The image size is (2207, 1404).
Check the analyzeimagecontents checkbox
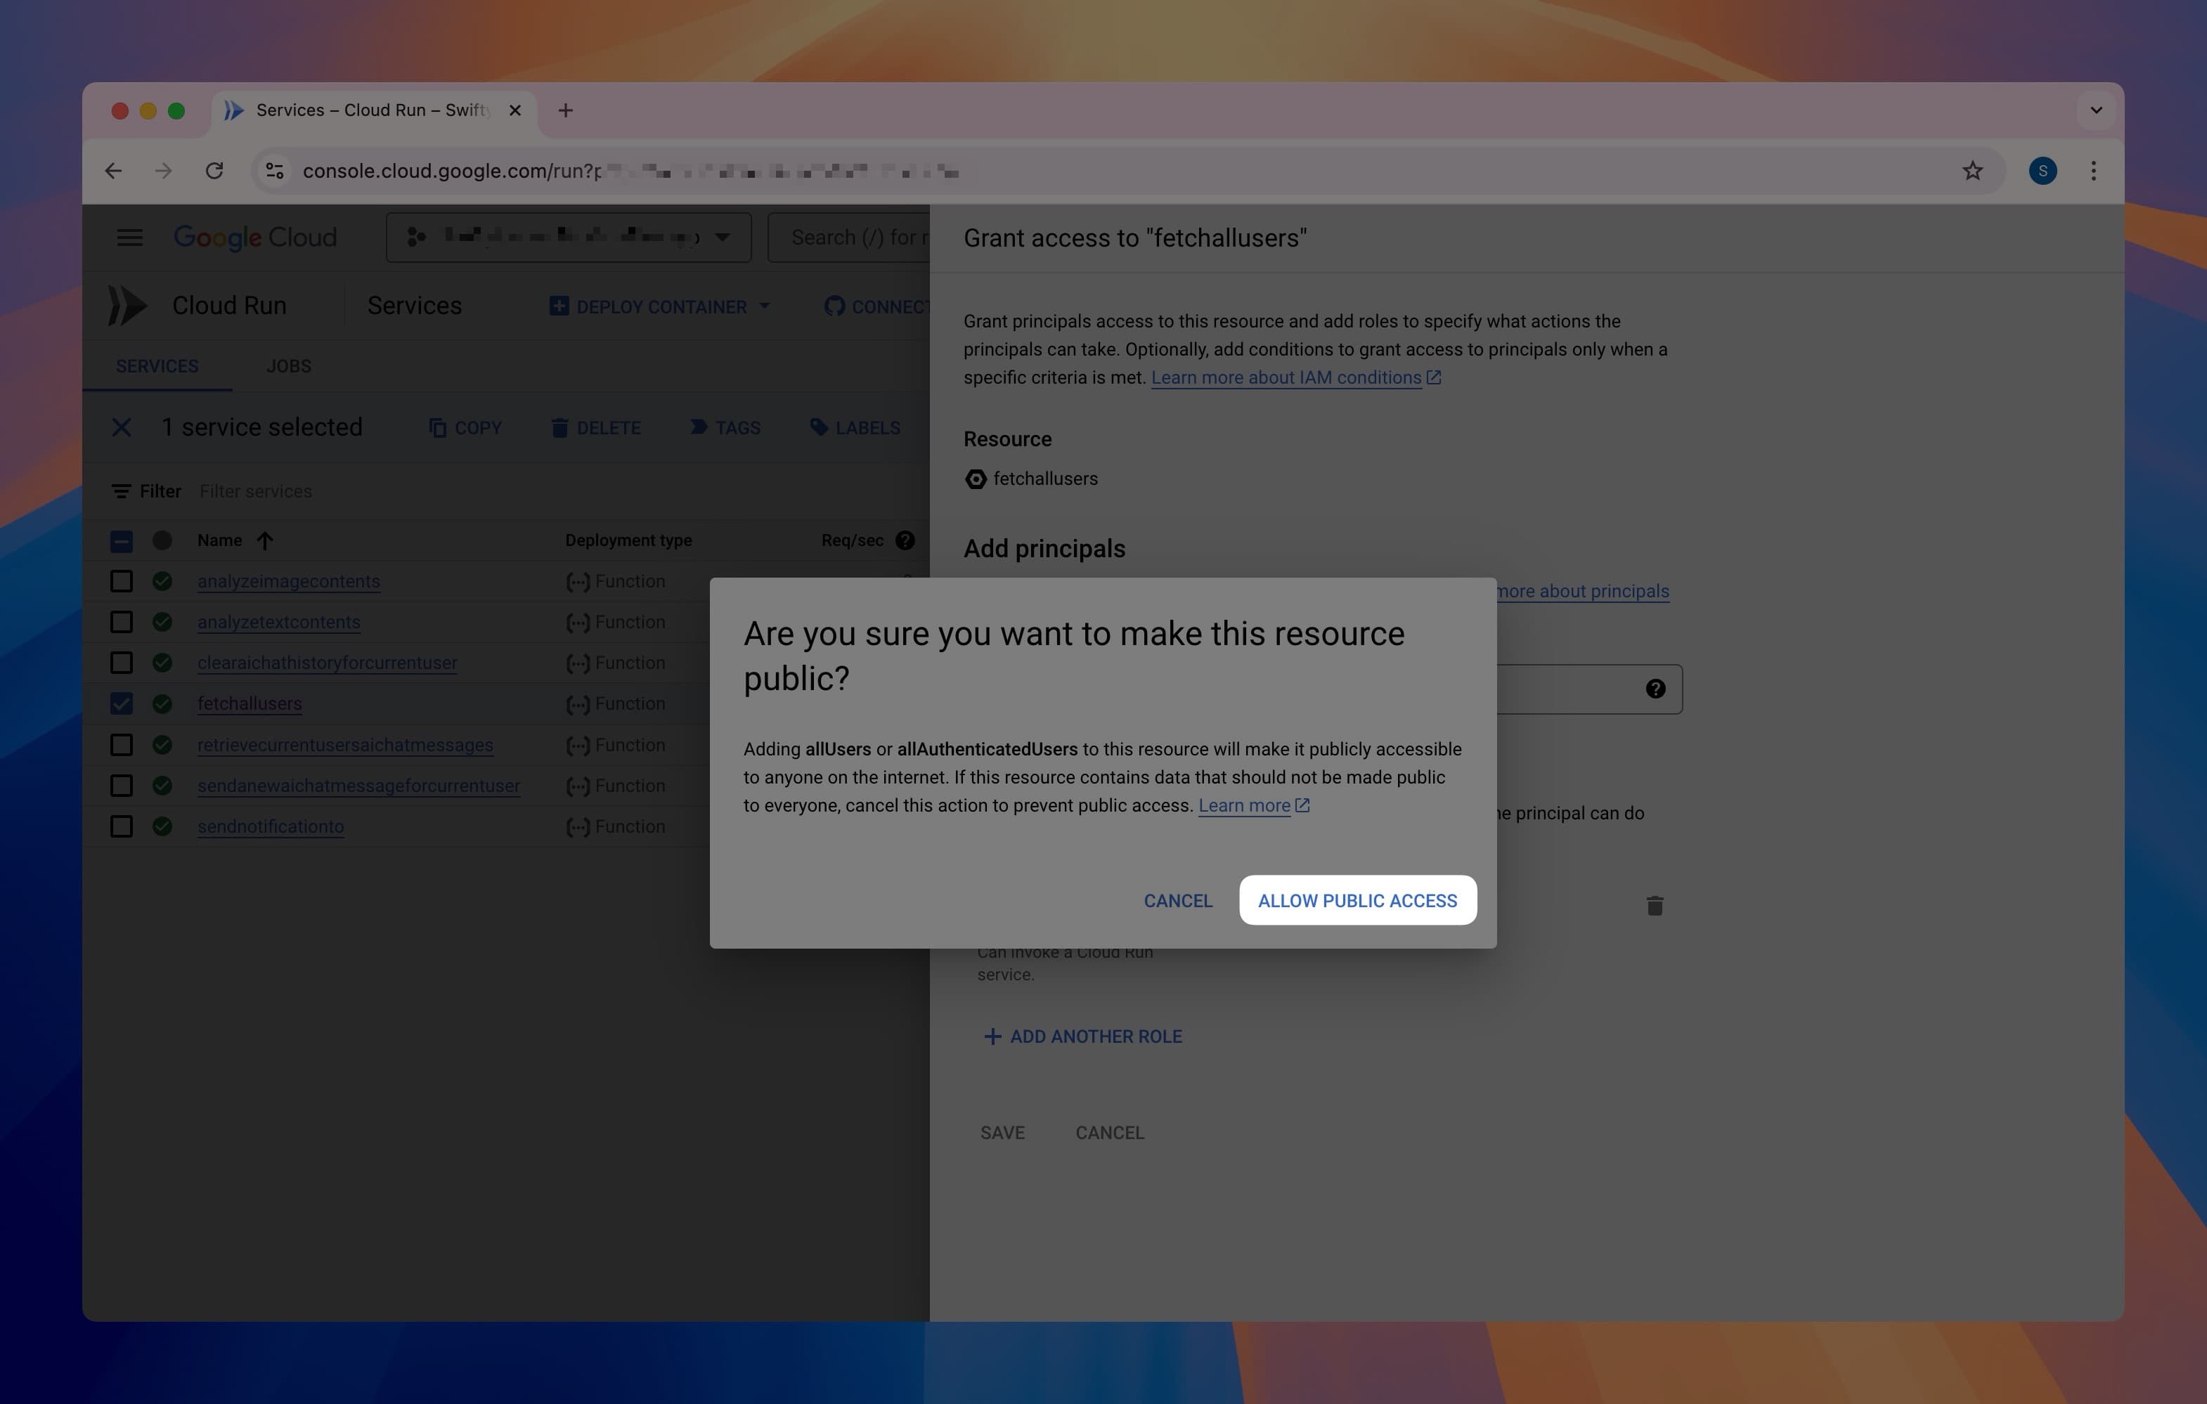click(x=121, y=581)
